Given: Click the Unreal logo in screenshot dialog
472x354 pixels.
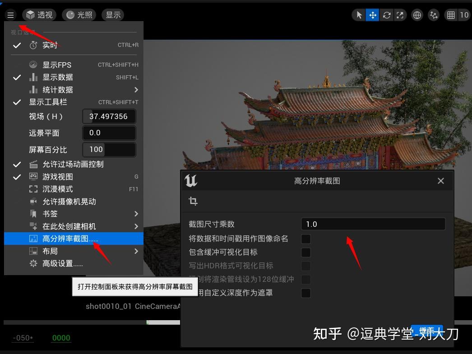Looking at the screenshot, I should pyautogui.click(x=190, y=180).
